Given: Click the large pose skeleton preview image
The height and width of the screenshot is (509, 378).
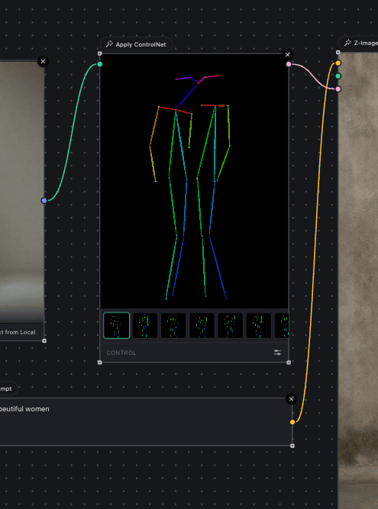Looking at the screenshot, I should pos(194,181).
